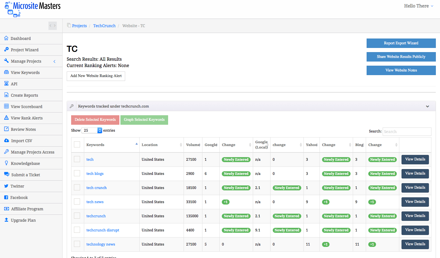The image size is (440, 258).
Task: Sort the table by Volume column
Action: (x=193, y=145)
